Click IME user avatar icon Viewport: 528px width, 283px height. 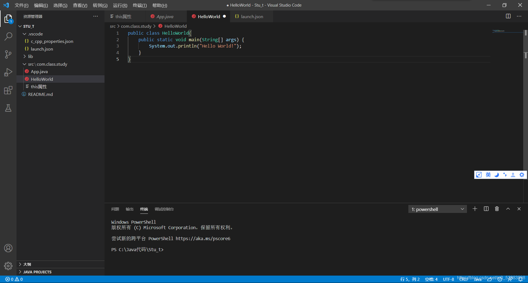513,175
